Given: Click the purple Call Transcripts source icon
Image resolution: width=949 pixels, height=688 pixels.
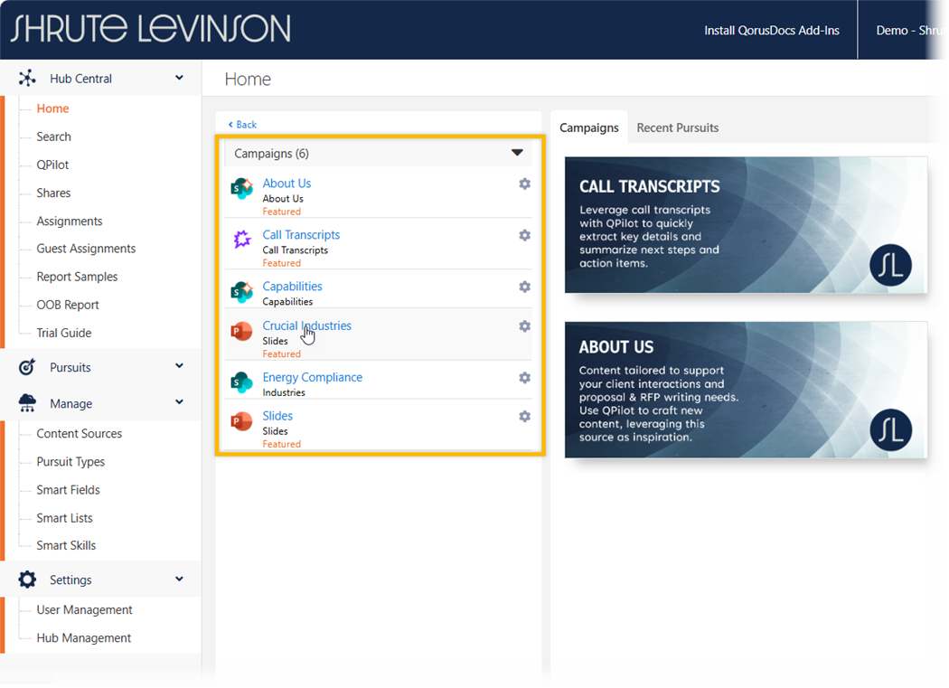Looking at the screenshot, I should coord(241,240).
